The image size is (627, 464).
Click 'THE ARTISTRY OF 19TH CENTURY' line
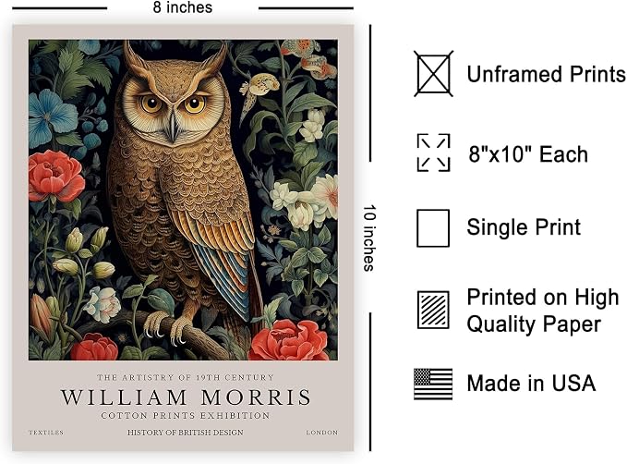(186, 377)
